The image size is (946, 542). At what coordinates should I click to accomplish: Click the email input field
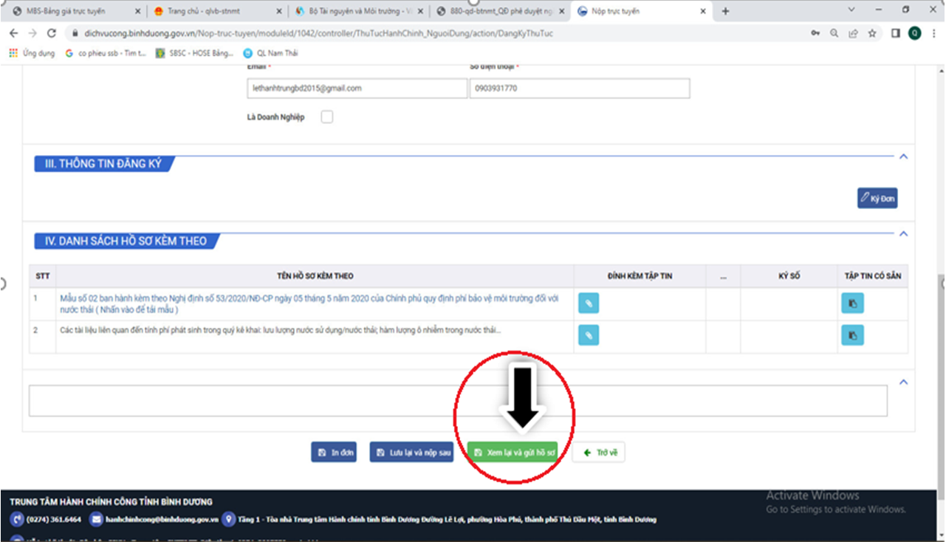pos(357,89)
